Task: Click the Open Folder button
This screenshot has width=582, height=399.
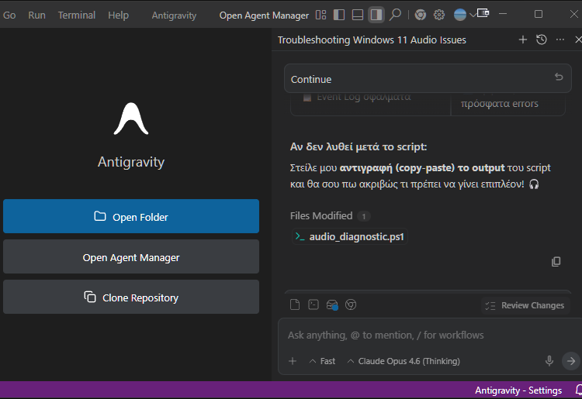Action: 131,217
